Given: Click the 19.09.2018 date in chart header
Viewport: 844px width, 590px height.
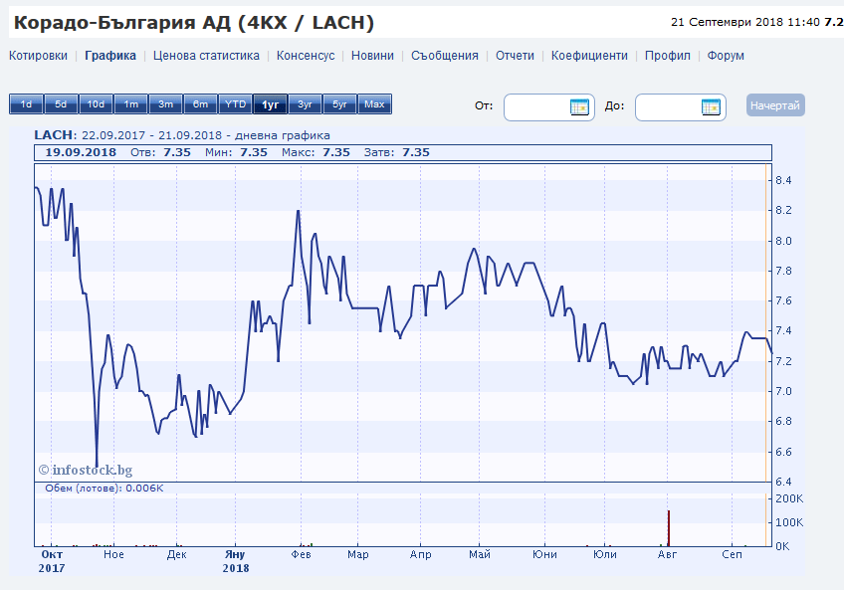Looking at the screenshot, I should pos(81,152).
